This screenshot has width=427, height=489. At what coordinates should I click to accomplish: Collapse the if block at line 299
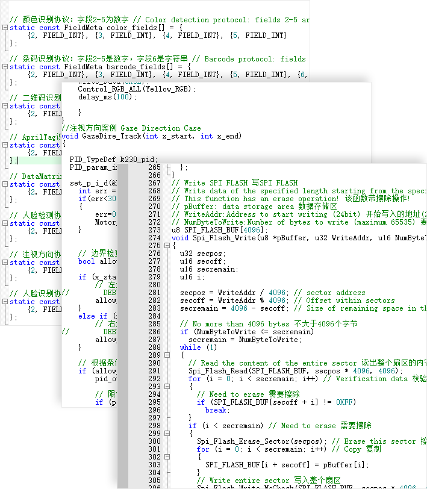pos(167,434)
